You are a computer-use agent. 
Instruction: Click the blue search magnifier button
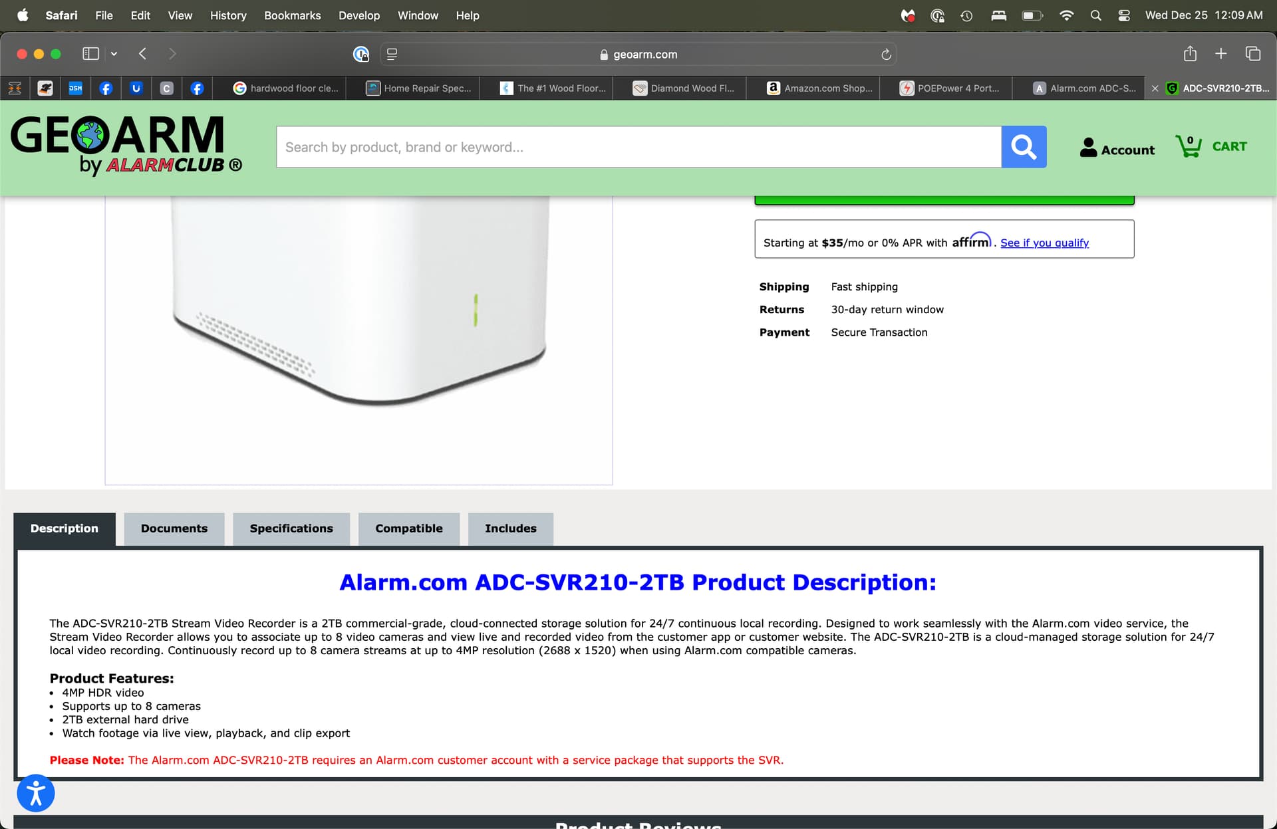(1024, 147)
